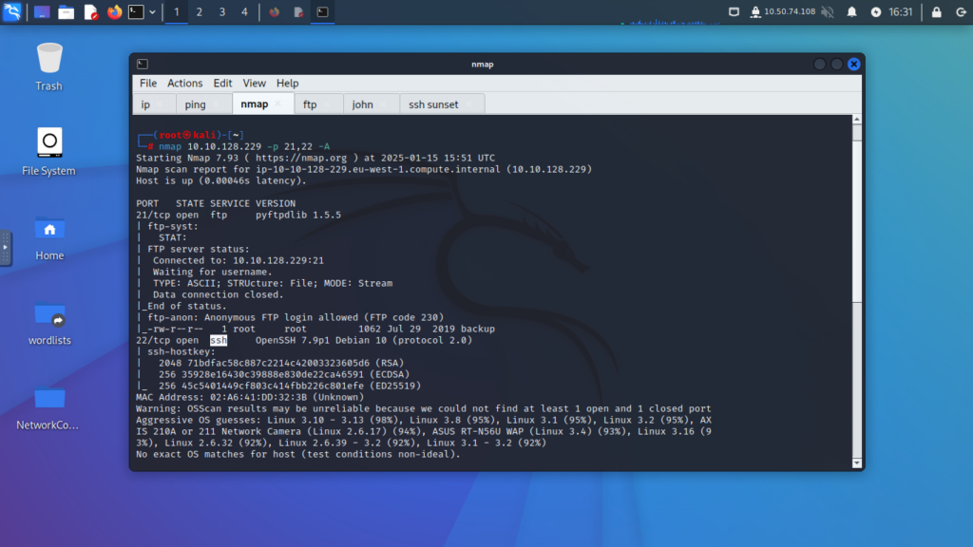This screenshot has height=547, width=973.
Task: Open the file manager panel launcher
Action: (66, 12)
